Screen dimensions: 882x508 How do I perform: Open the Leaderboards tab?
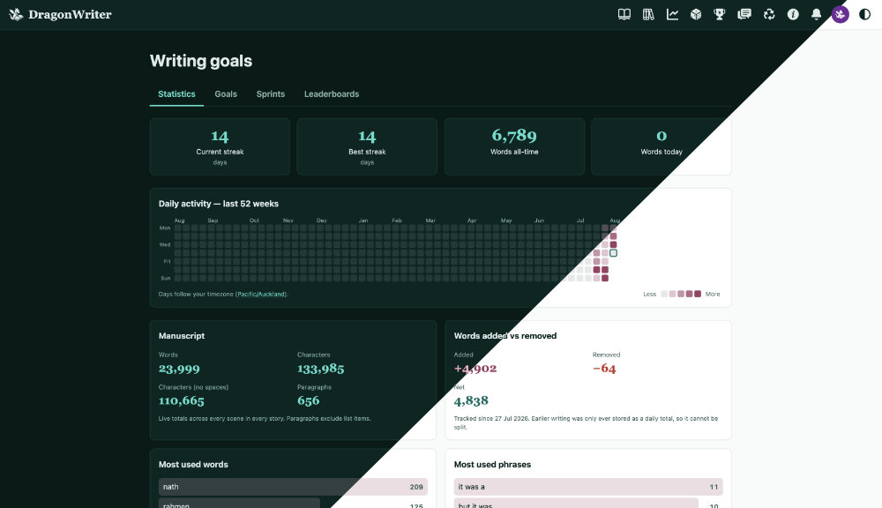332,94
